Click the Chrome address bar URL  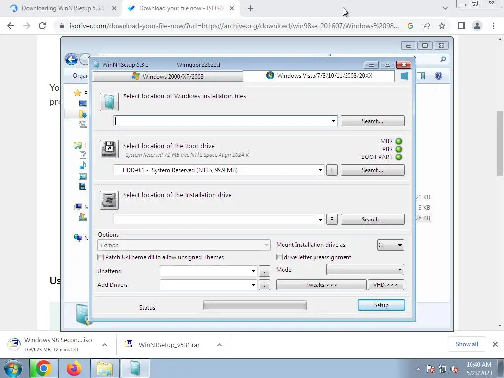coord(234,26)
